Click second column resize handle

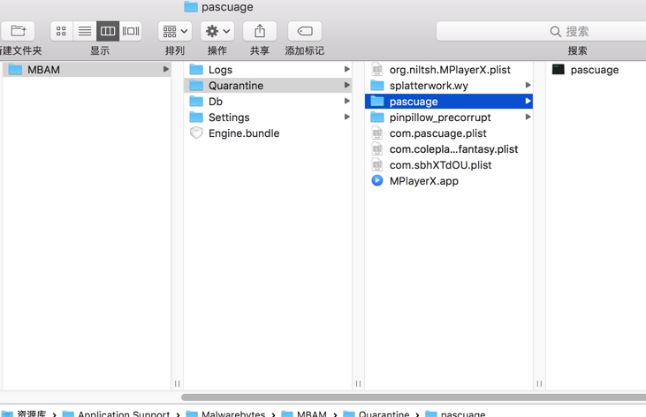click(359, 383)
